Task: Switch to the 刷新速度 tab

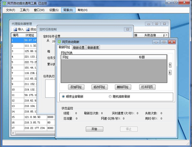Action: (93, 48)
